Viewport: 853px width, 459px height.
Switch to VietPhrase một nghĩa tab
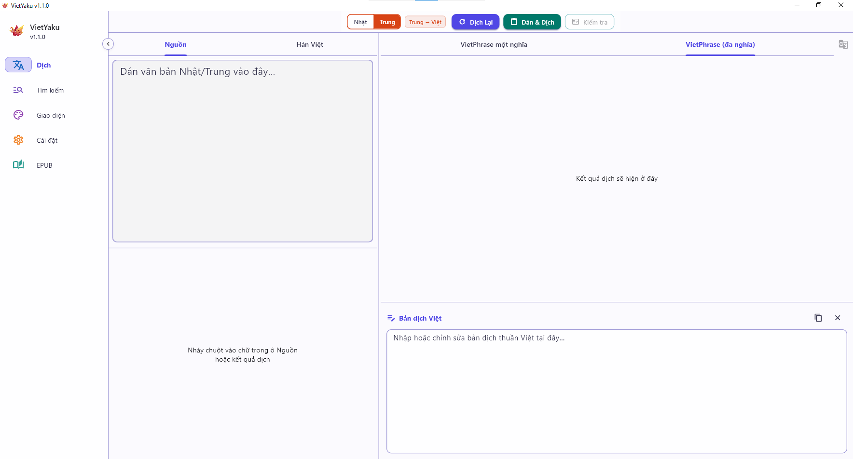494,44
